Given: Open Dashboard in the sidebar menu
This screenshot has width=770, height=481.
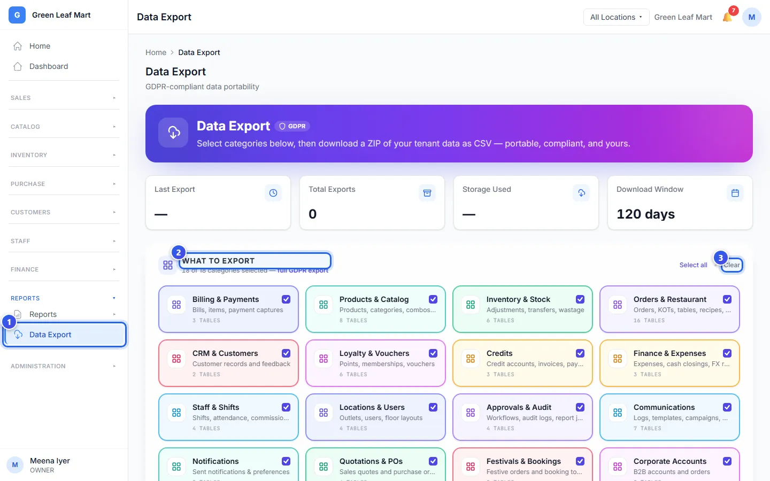Looking at the screenshot, I should point(64,66).
